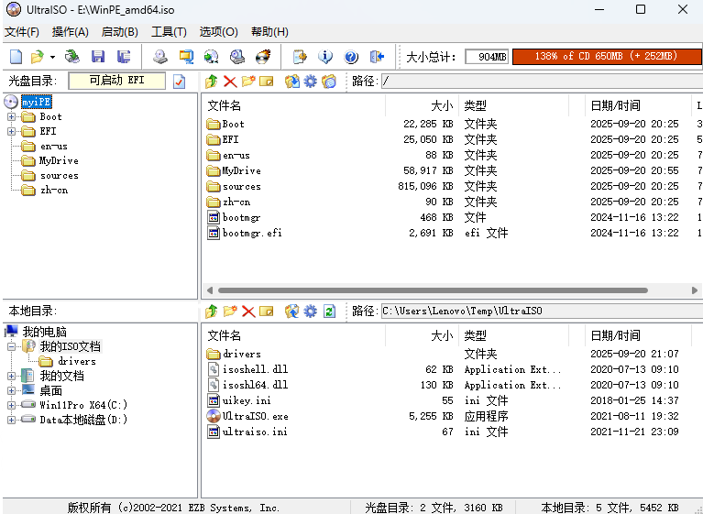
Task: Expand the Win11Pro X64(C:) drive node
Action: coord(11,405)
